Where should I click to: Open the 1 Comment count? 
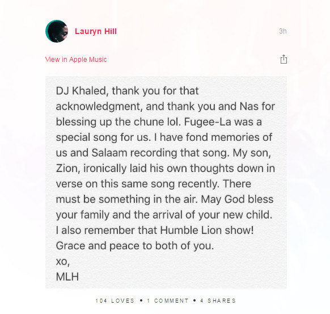[x=168, y=301]
